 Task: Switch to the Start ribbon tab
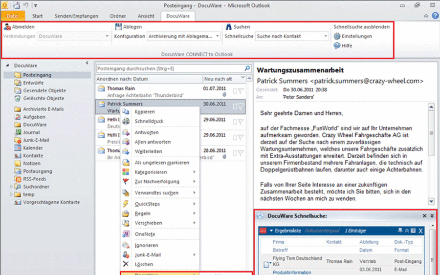click(37, 16)
